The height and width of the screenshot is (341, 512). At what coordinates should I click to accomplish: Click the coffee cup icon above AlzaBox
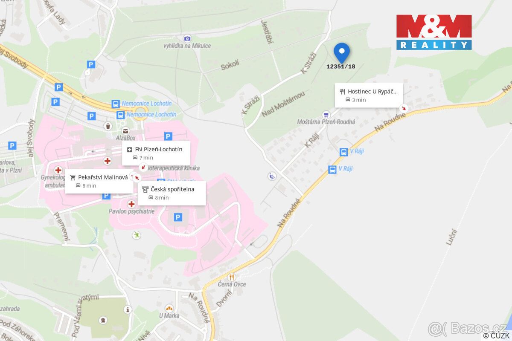tap(108, 126)
